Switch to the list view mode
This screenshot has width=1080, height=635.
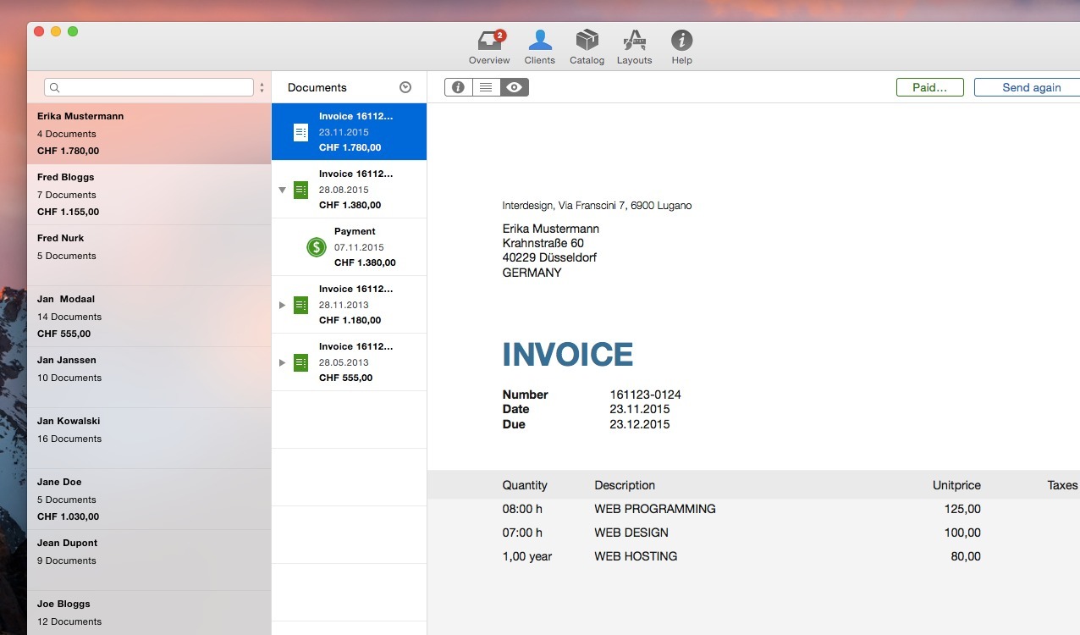[486, 87]
